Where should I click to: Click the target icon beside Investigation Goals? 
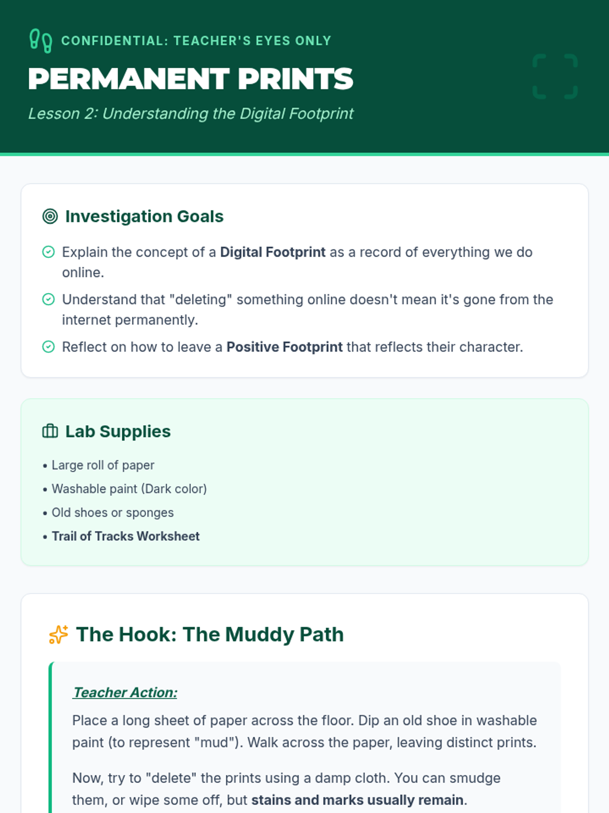click(x=50, y=216)
